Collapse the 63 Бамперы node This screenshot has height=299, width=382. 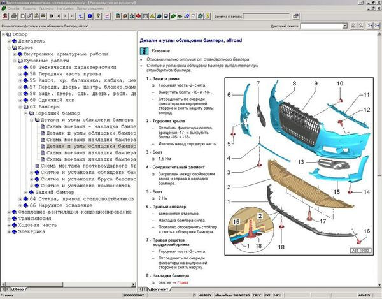pyautogui.click(x=19, y=106)
